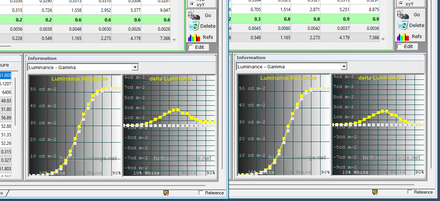Click value 0.327 in left measure list

(6, 160)
